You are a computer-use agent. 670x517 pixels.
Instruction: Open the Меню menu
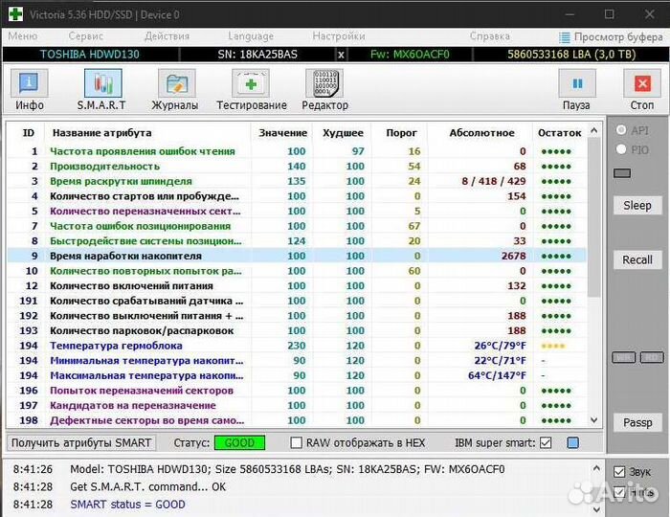(x=23, y=36)
